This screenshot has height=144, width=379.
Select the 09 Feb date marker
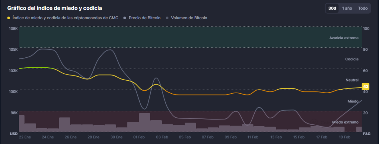click(230, 137)
